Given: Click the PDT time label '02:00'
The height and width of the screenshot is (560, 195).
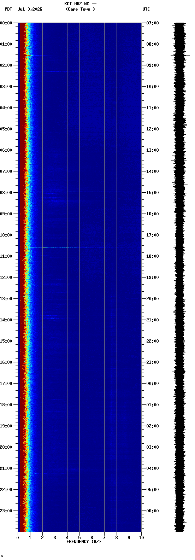Looking at the screenshot, I should [6, 65].
